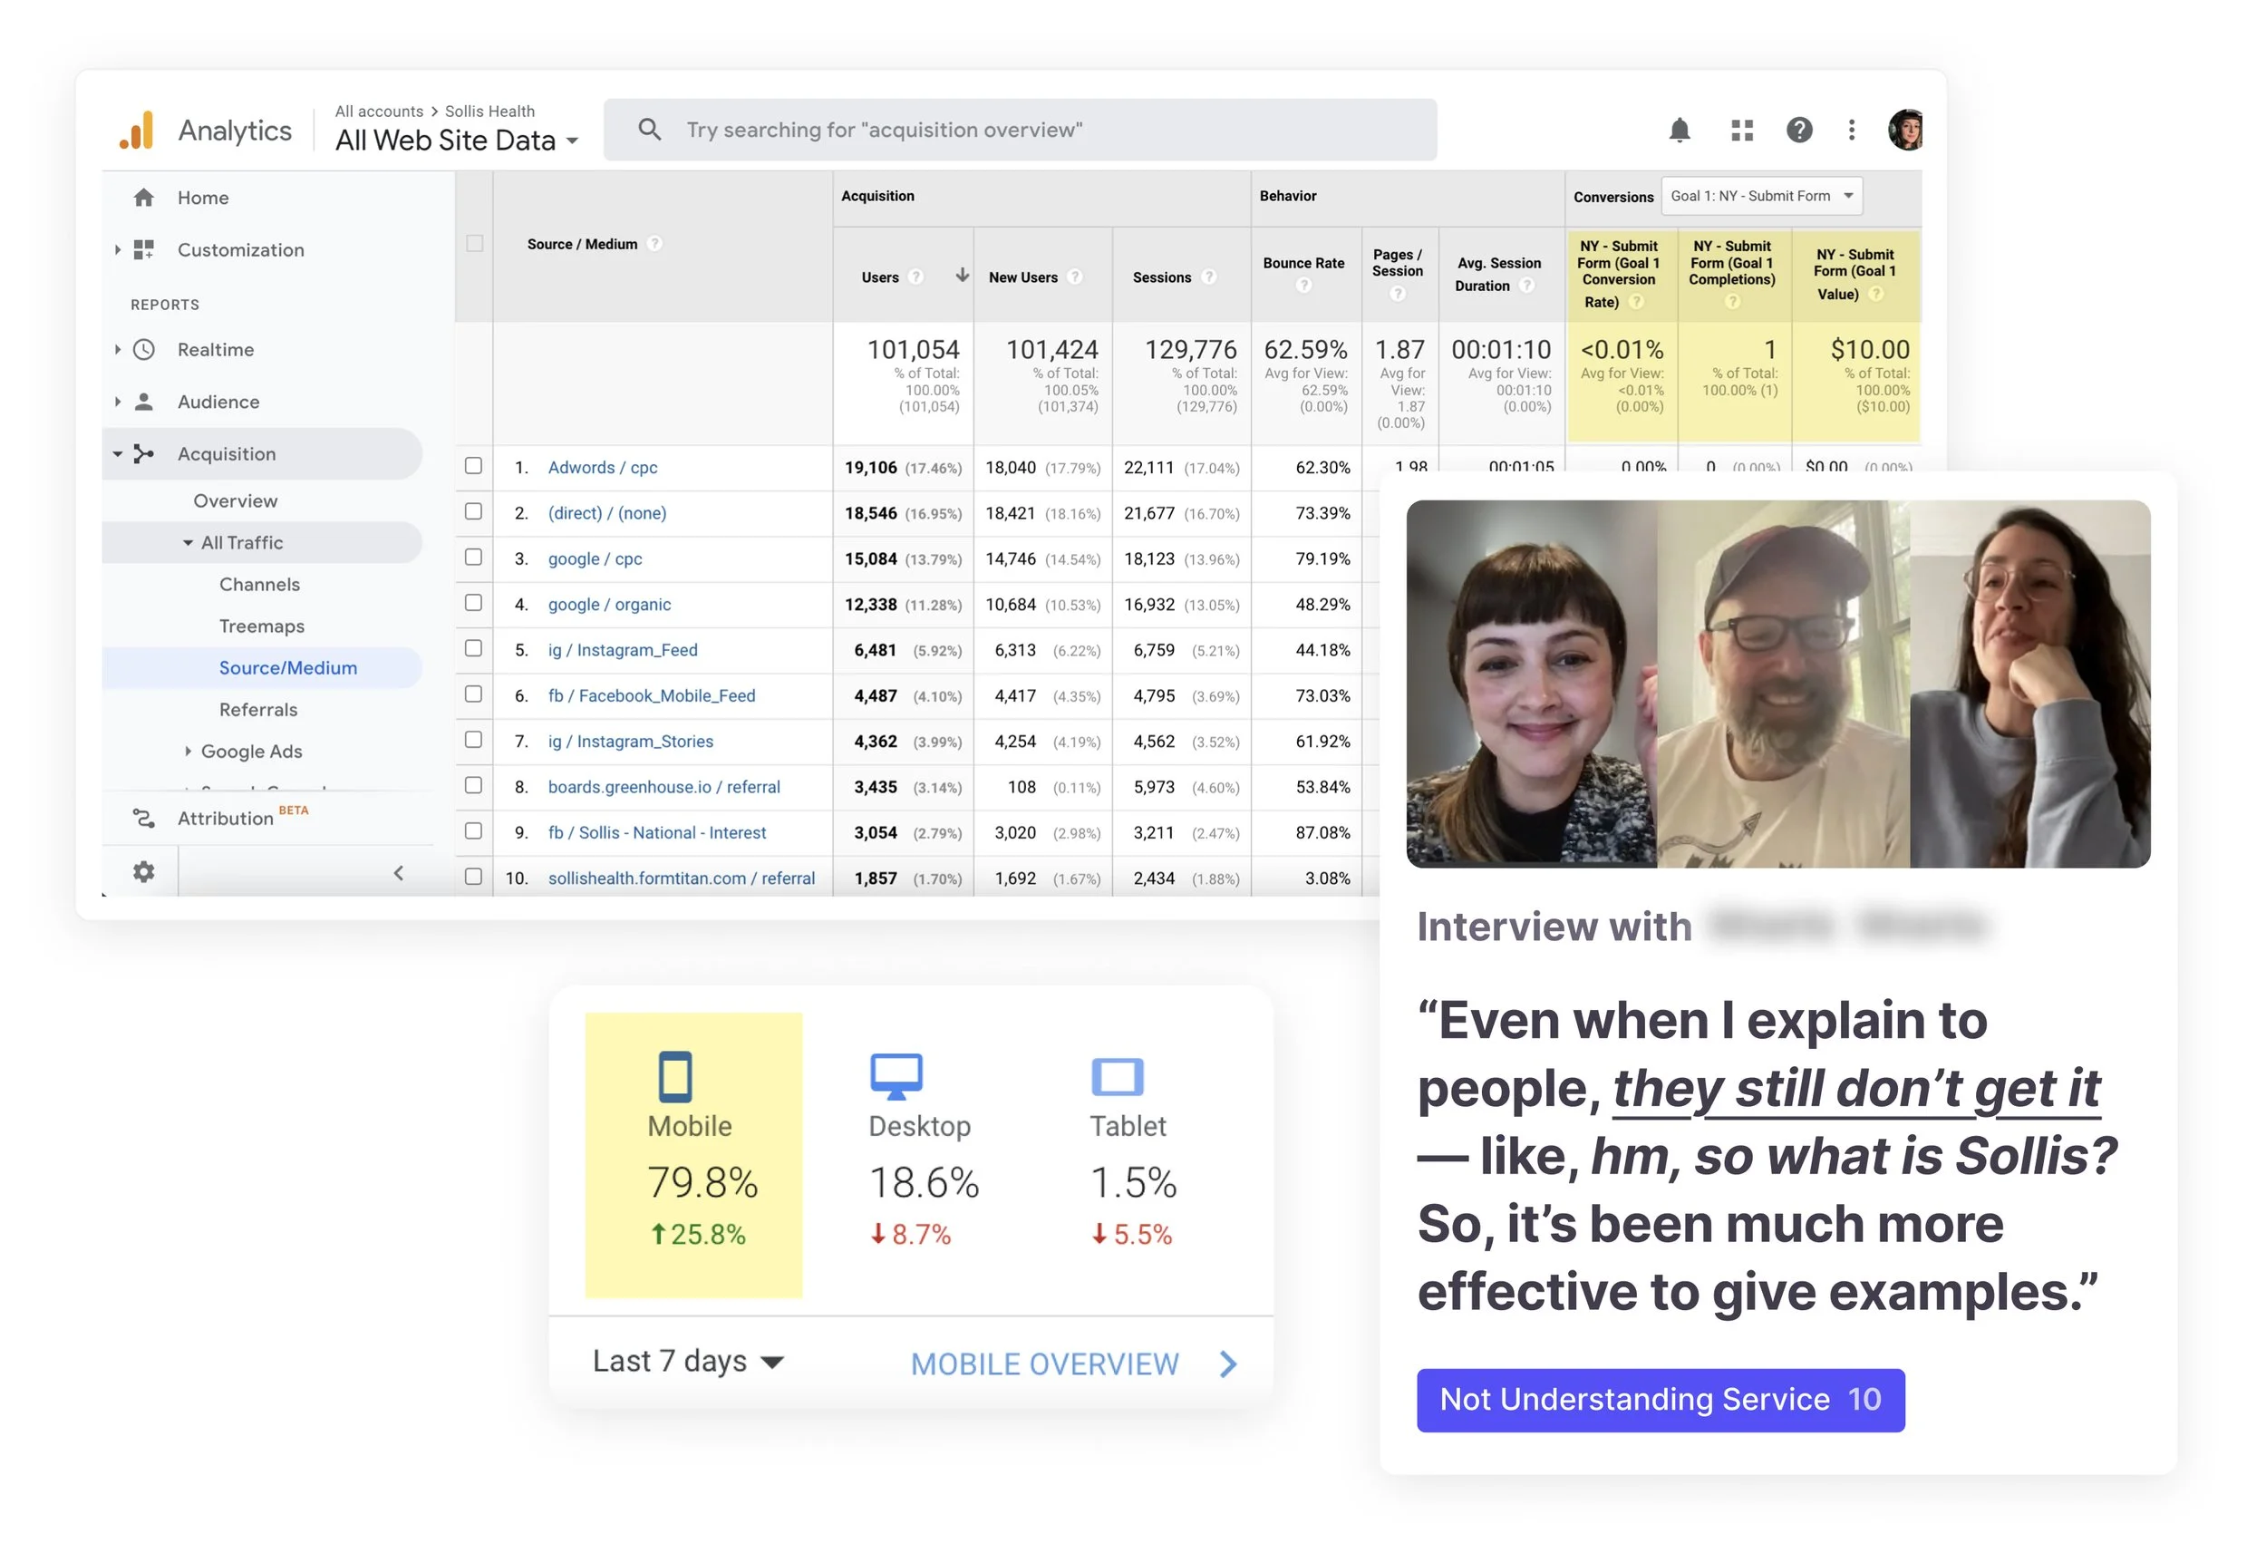
Task: Click the Admin settings gear icon
Action: point(143,871)
